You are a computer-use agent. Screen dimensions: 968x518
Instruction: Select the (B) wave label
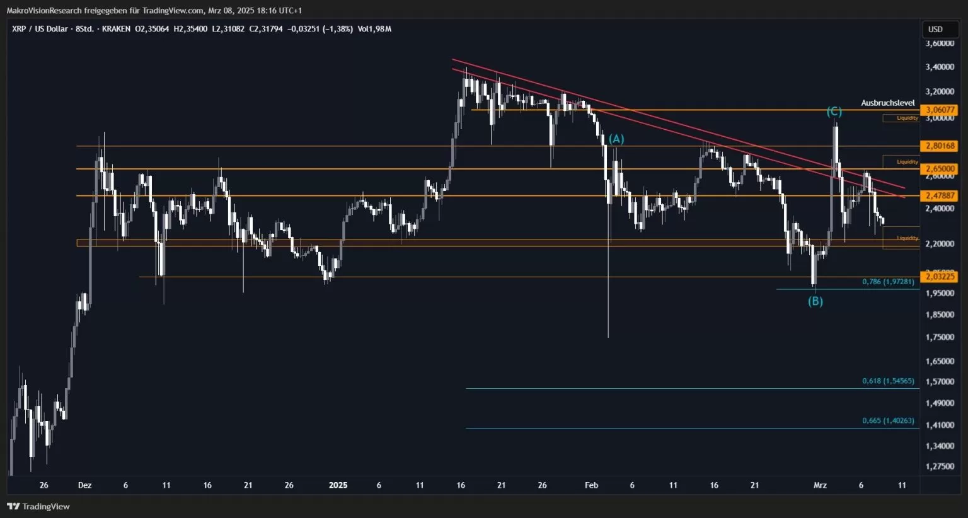(x=815, y=301)
